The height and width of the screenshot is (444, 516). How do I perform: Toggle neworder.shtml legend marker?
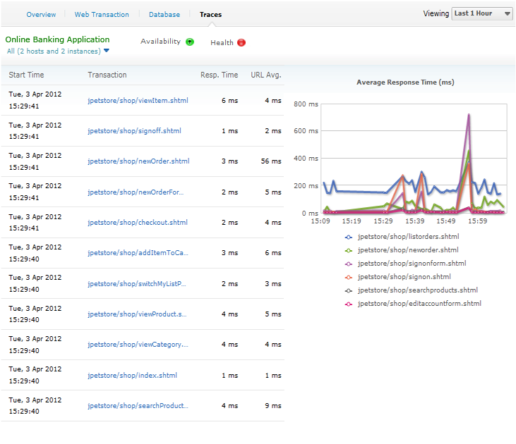[x=349, y=250]
